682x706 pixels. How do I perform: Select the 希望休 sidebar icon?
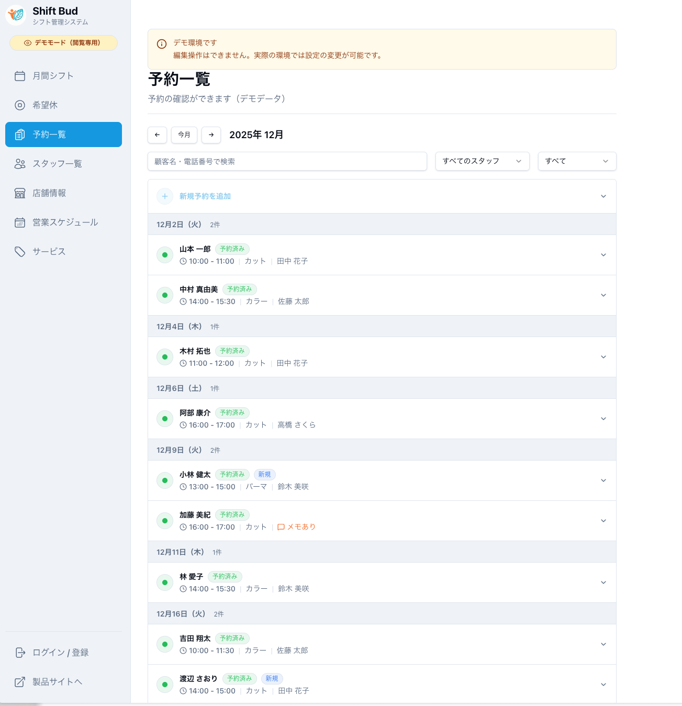coord(20,105)
